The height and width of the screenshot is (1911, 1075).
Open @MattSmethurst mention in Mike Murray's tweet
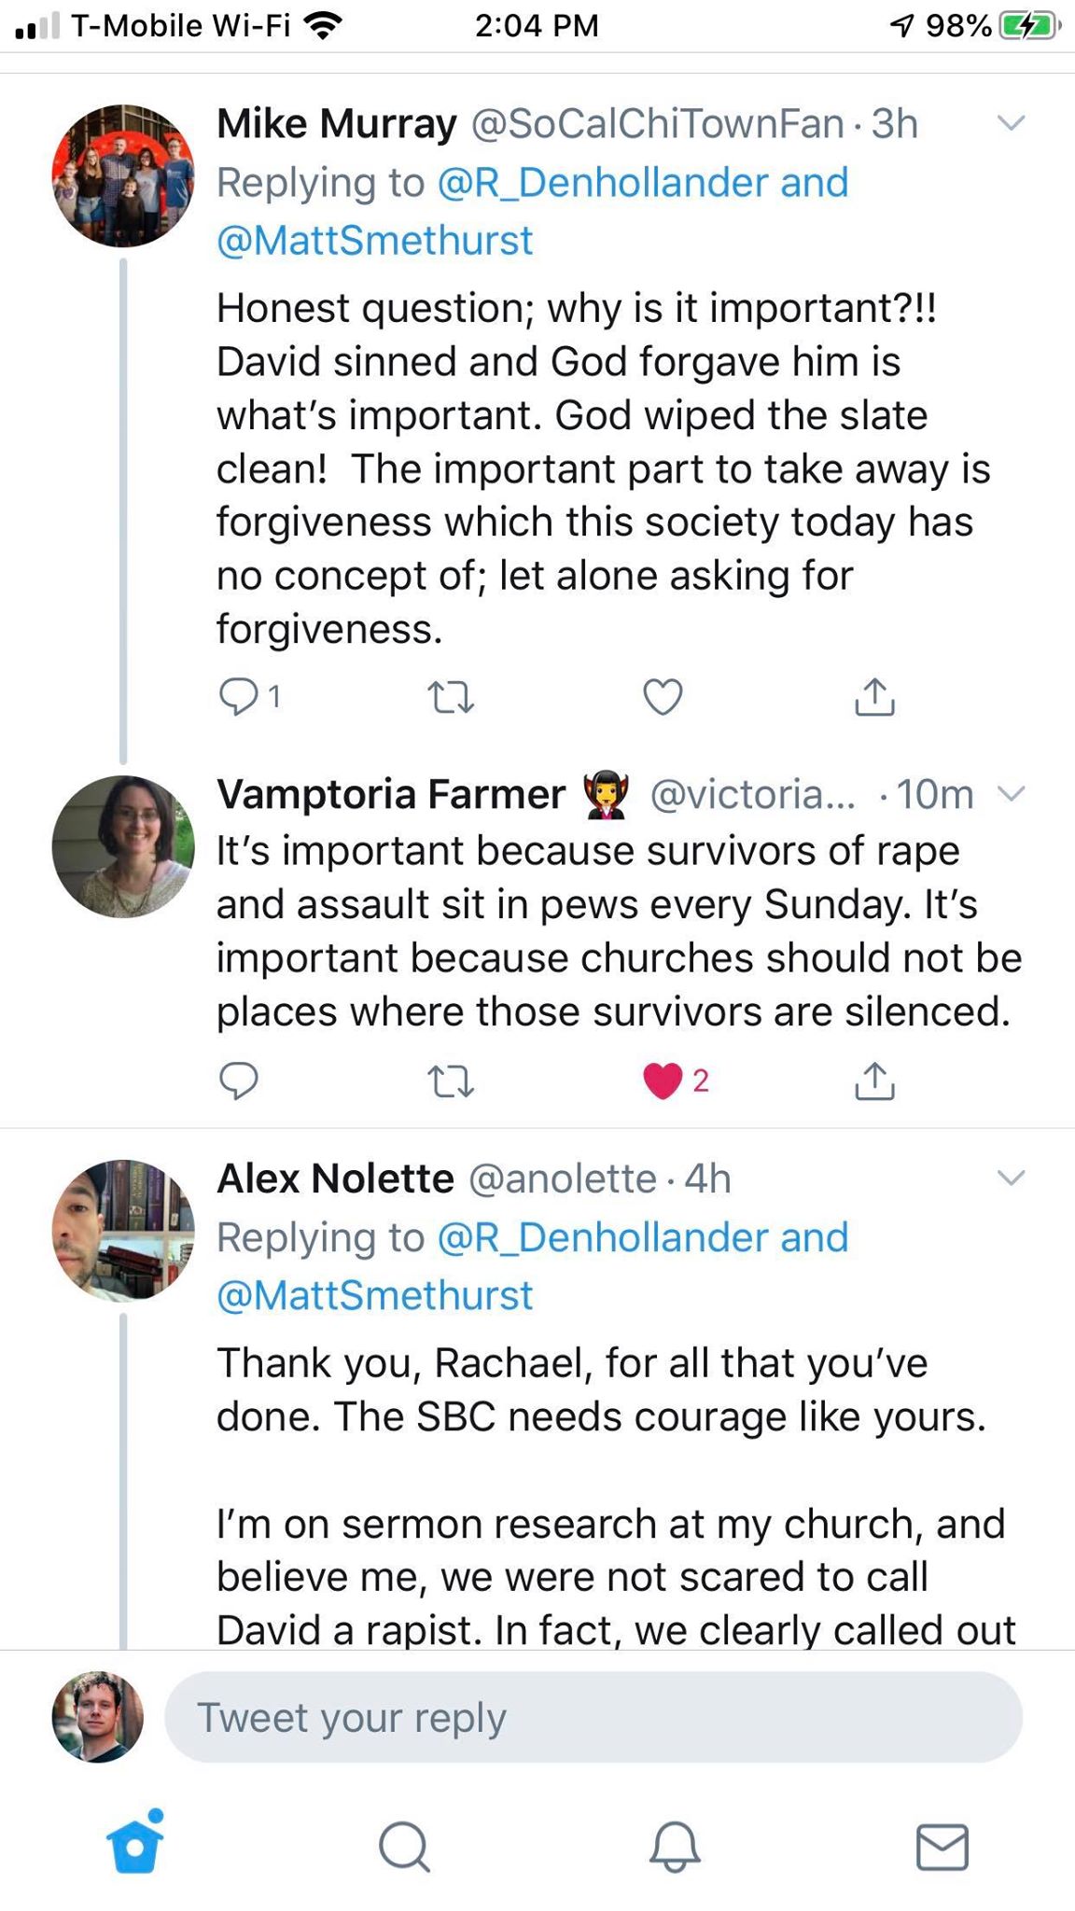coord(375,241)
